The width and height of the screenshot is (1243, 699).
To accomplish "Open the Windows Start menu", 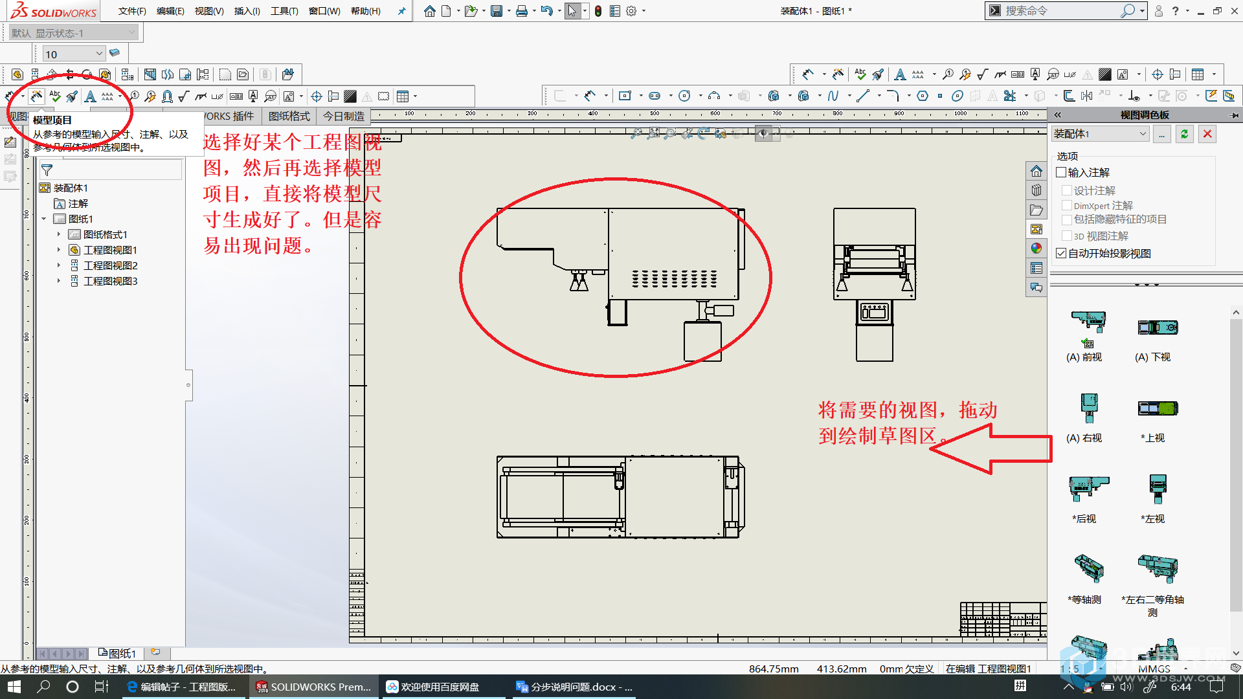I will point(14,687).
